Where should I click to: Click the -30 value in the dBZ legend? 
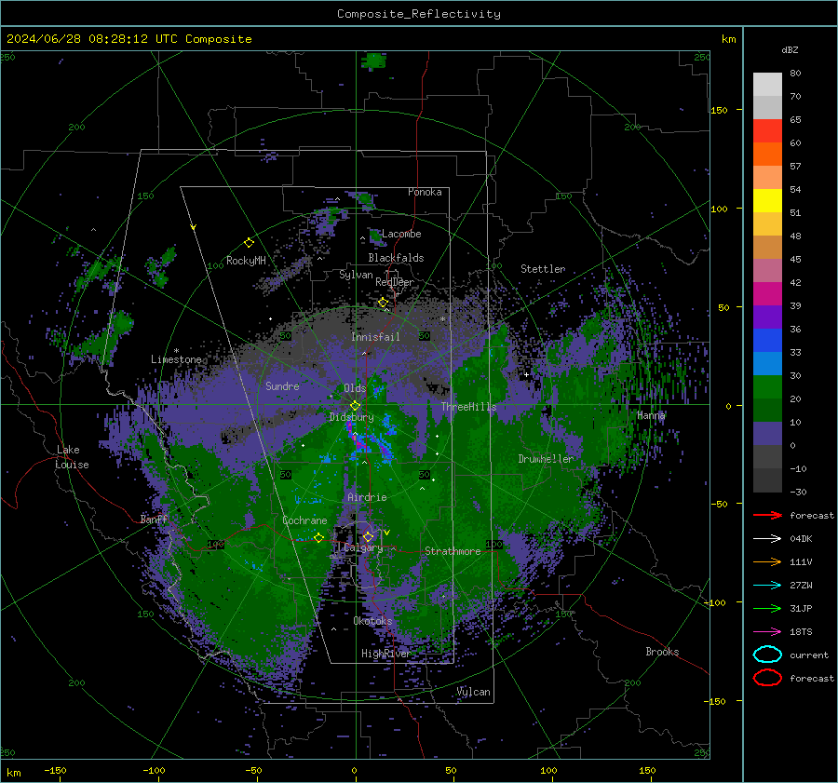tap(798, 492)
